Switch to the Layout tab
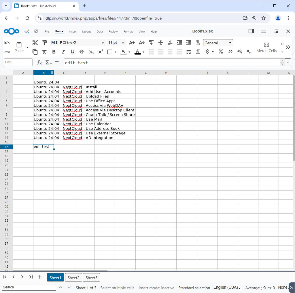The image size is (295, 293). pos(86,32)
